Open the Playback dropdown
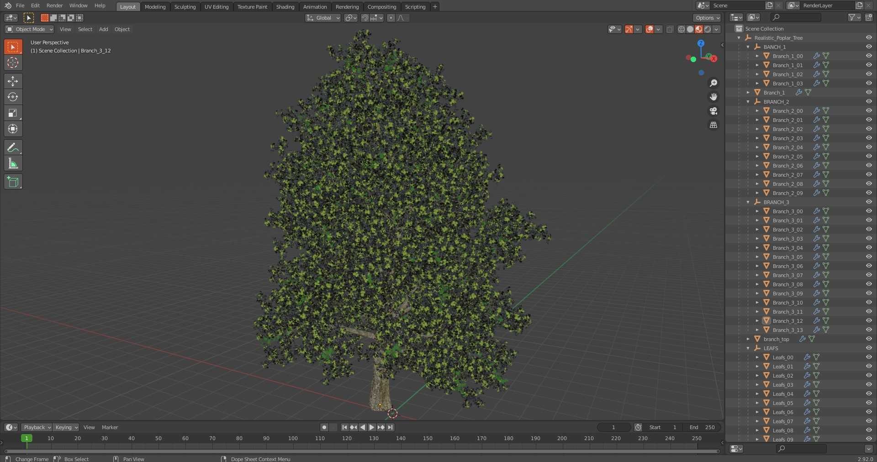This screenshot has width=877, height=462. tap(37, 427)
